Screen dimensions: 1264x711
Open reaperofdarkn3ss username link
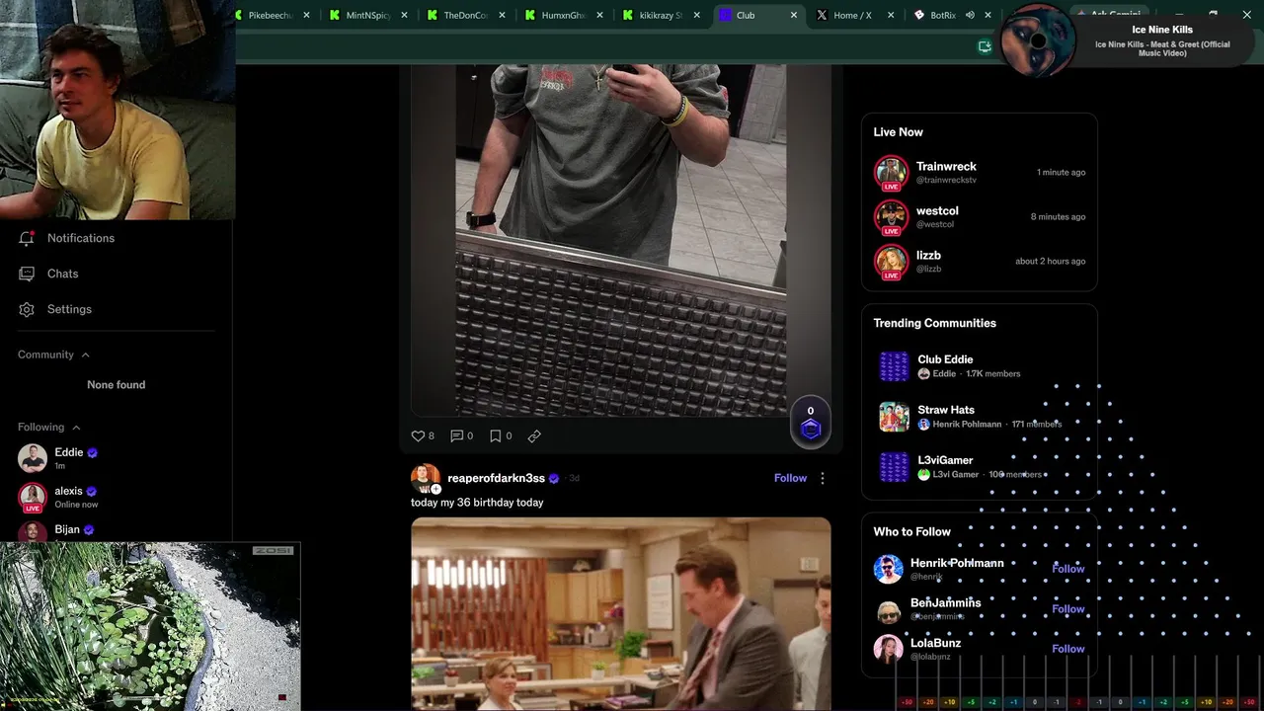496,478
